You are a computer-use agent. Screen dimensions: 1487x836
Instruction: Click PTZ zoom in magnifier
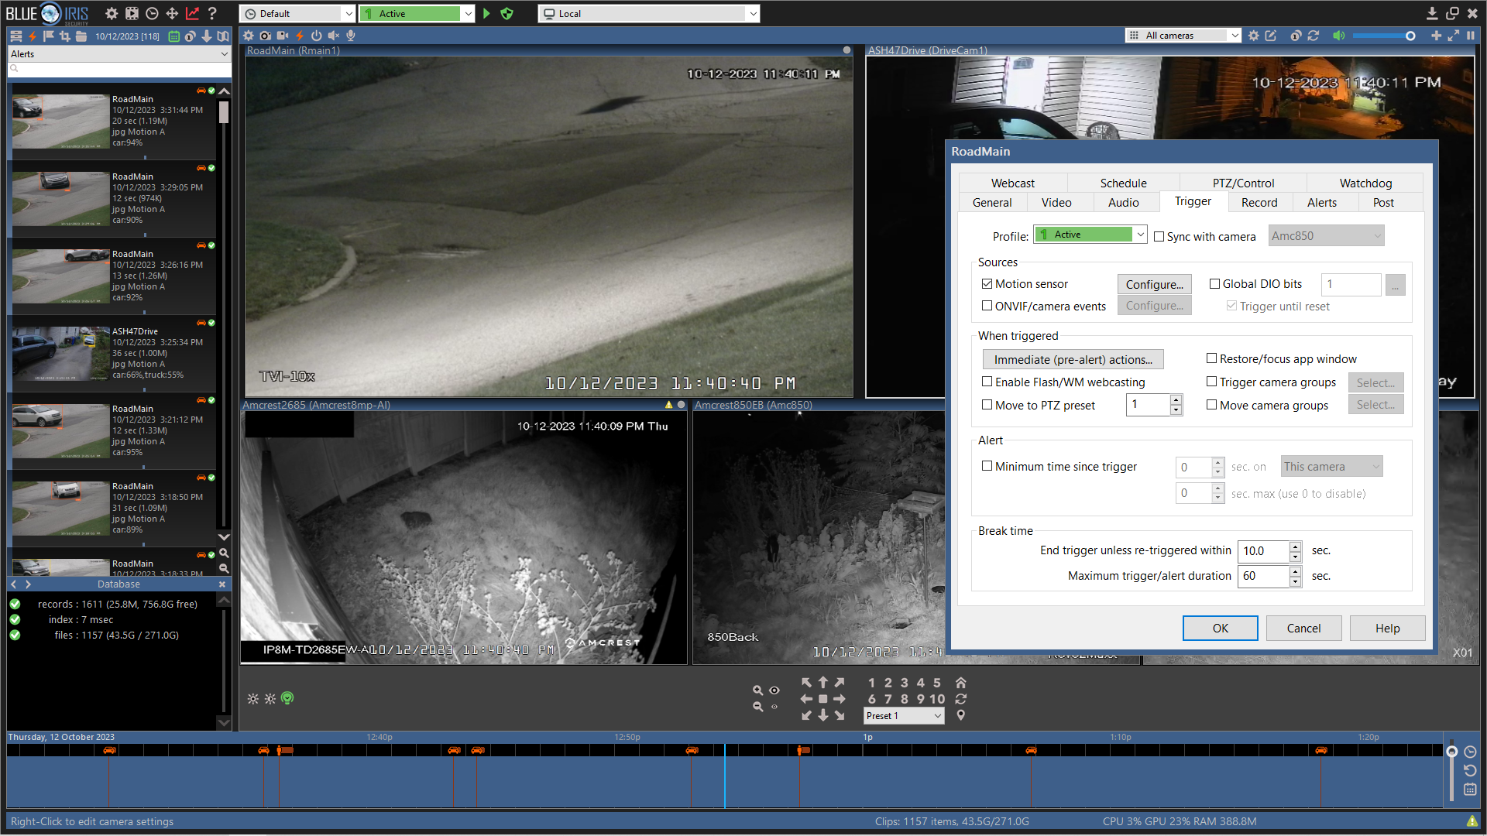[x=757, y=690]
